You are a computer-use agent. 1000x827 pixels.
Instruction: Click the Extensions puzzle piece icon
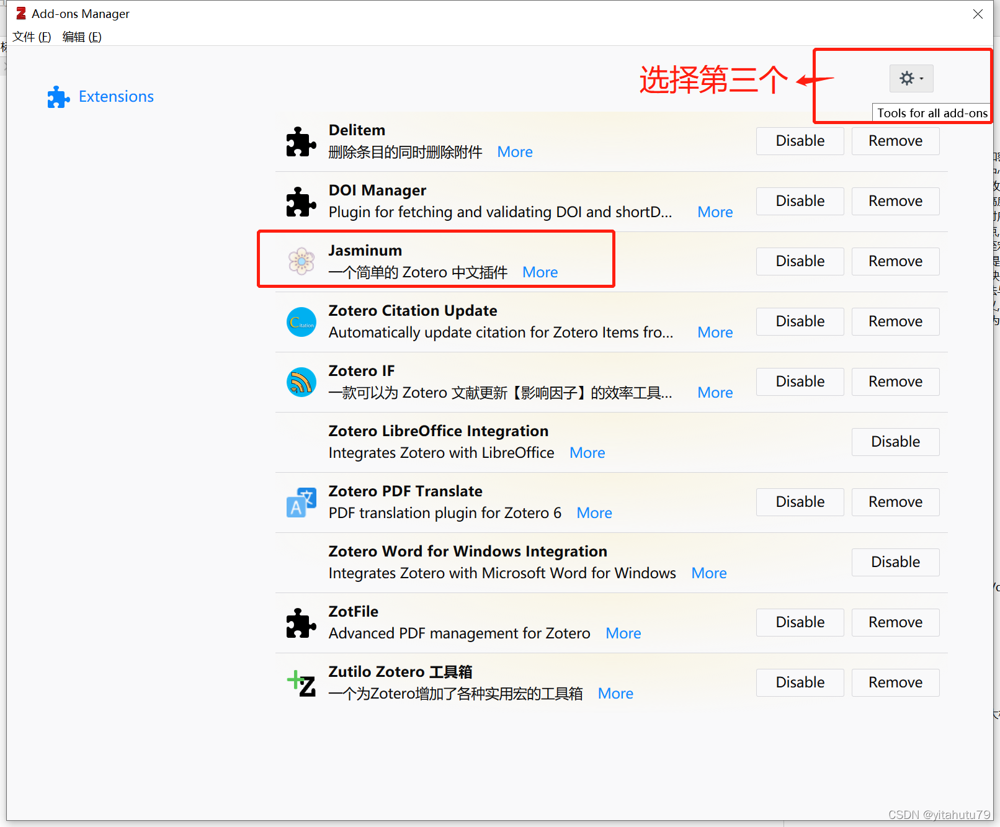click(59, 97)
